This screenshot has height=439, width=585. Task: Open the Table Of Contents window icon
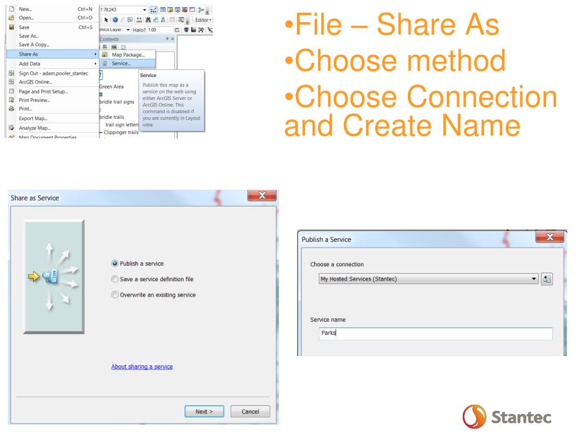[163, 10]
